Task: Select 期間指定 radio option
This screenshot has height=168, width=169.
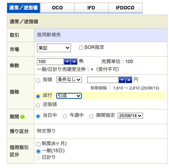Action: (x=91, y=116)
